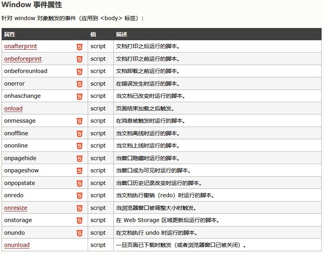Click description 文档打印之后运行的脚本
The width and height of the screenshot is (324, 254).
(x=148, y=46)
